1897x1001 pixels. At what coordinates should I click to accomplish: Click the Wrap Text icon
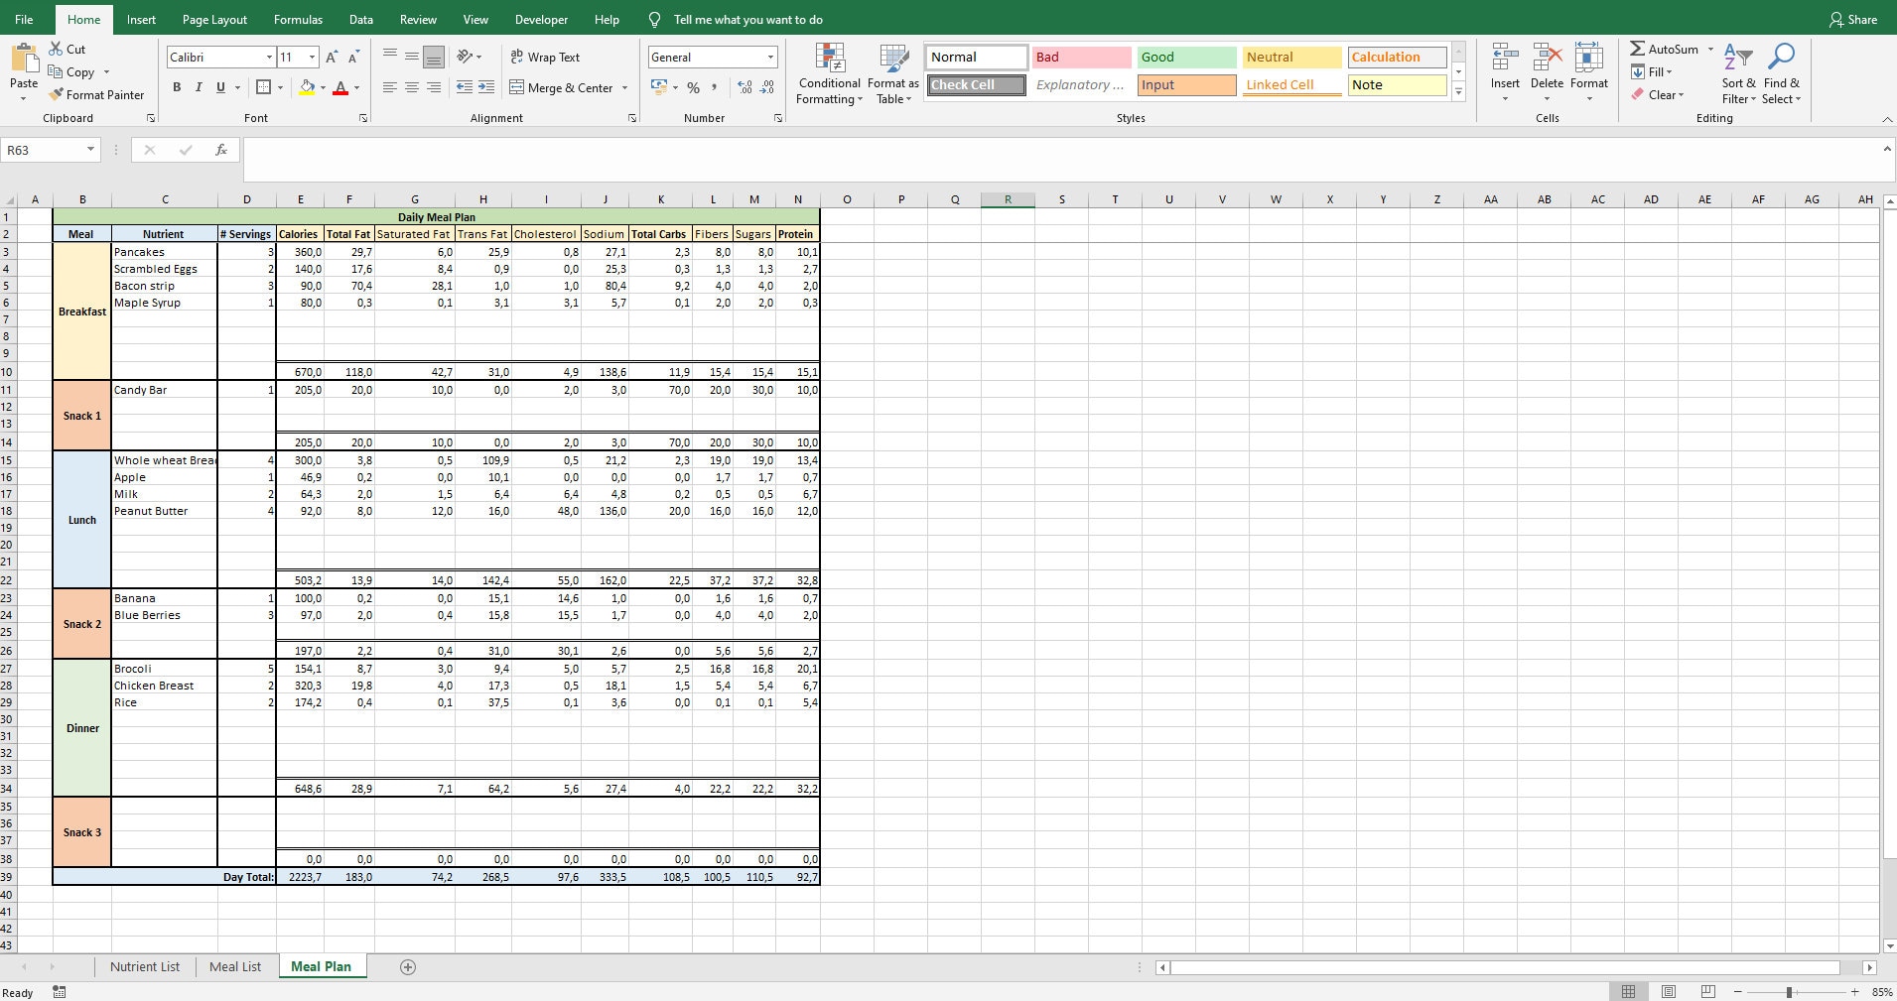click(518, 57)
